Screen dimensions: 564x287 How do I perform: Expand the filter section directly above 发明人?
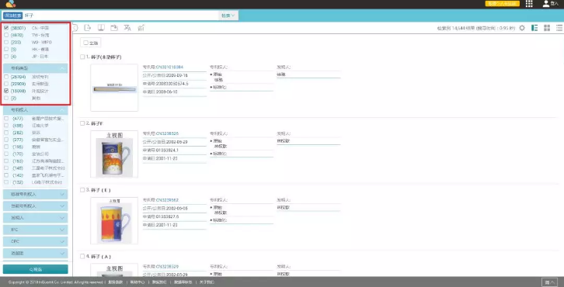pyautogui.click(x=35, y=206)
